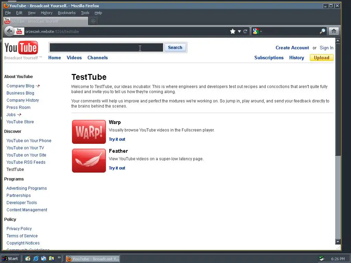Click the page scrollbar up arrow

[338, 40]
